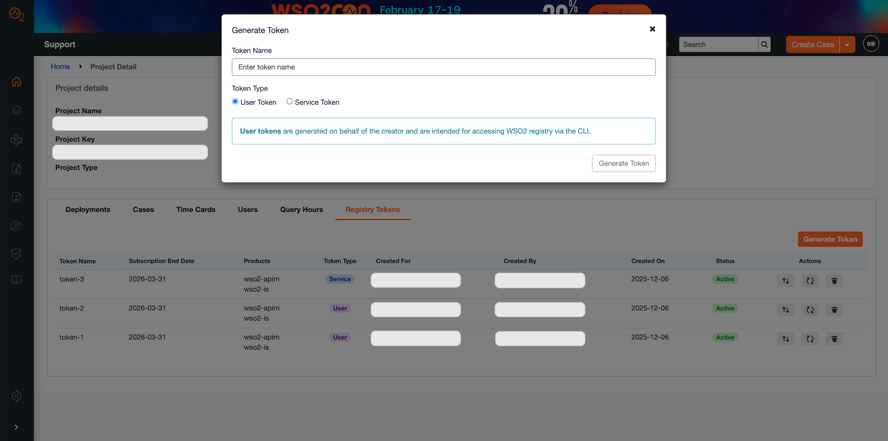Screen dimensions: 888x441
Task: Open the Home icon in sidebar
Action: 16,81
